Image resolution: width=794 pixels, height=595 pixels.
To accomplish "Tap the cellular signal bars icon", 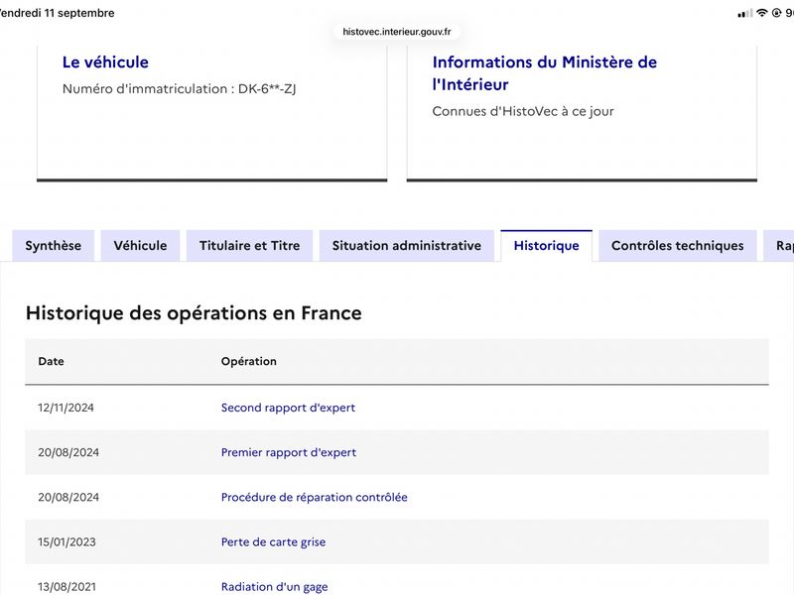I will (745, 14).
